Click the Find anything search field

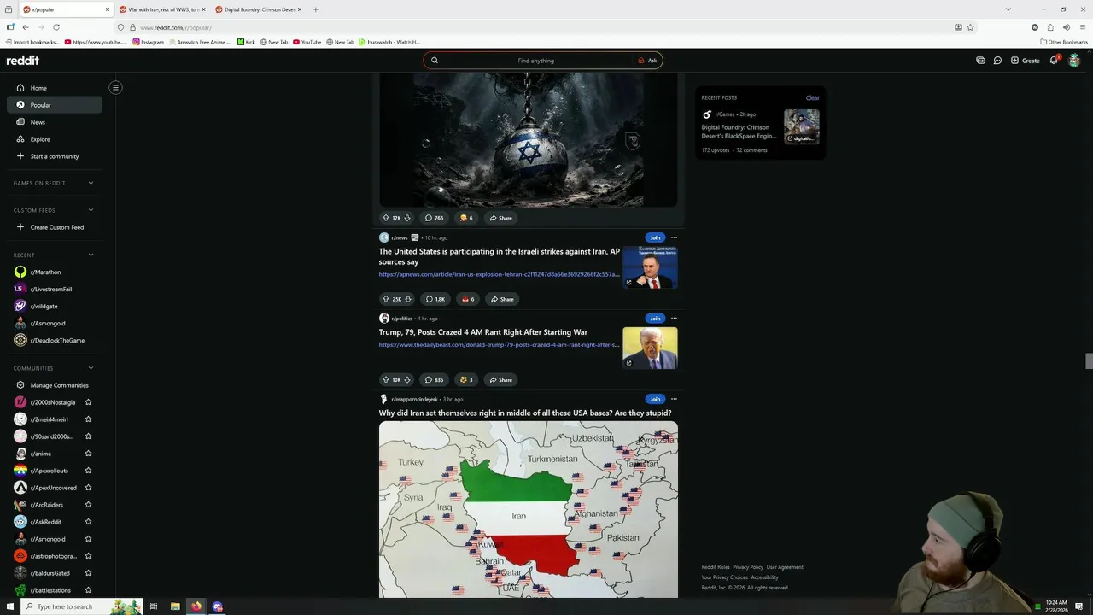click(x=535, y=61)
